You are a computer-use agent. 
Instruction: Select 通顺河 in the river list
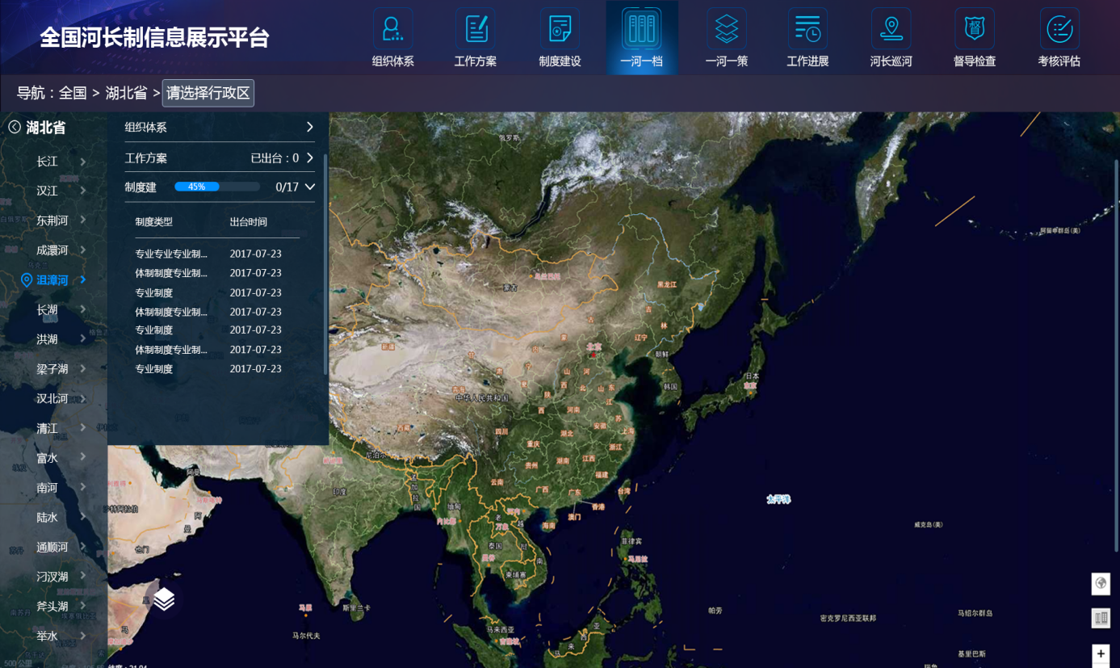(x=52, y=547)
